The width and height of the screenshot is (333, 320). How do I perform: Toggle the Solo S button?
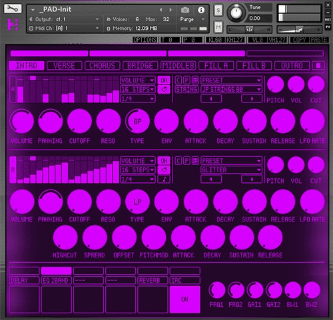pyautogui.click(x=218, y=11)
